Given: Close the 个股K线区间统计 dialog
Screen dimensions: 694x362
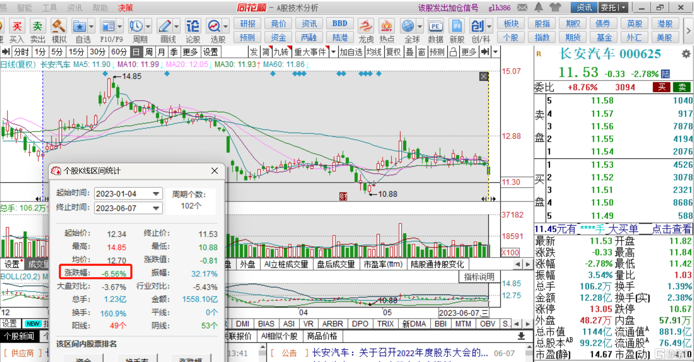Looking at the screenshot, I should pyautogui.click(x=214, y=171).
